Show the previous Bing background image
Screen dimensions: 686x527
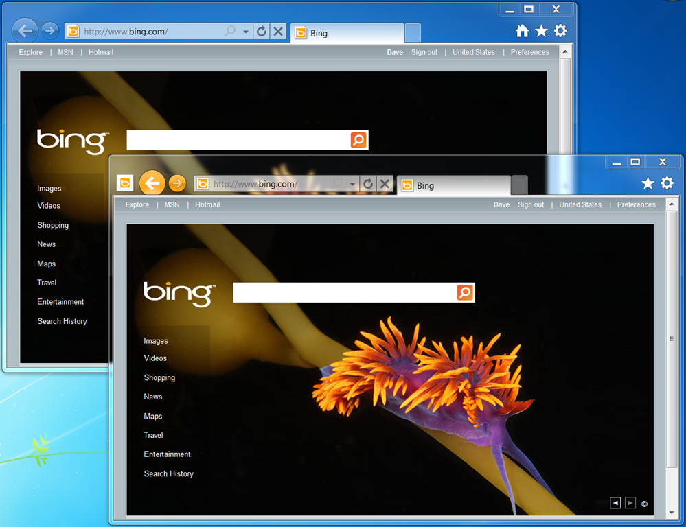tap(615, 503)
